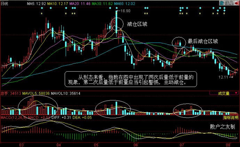
Task: Click the 日线 daily period label
Action: click(5, 3)
